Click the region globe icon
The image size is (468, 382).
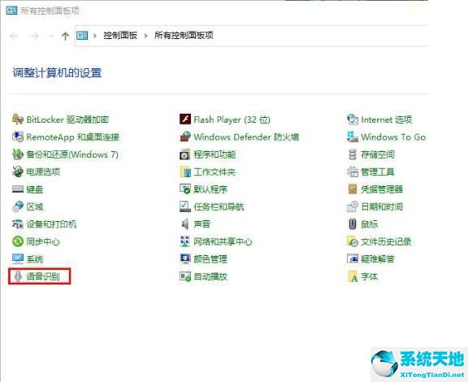coord(18,206)
